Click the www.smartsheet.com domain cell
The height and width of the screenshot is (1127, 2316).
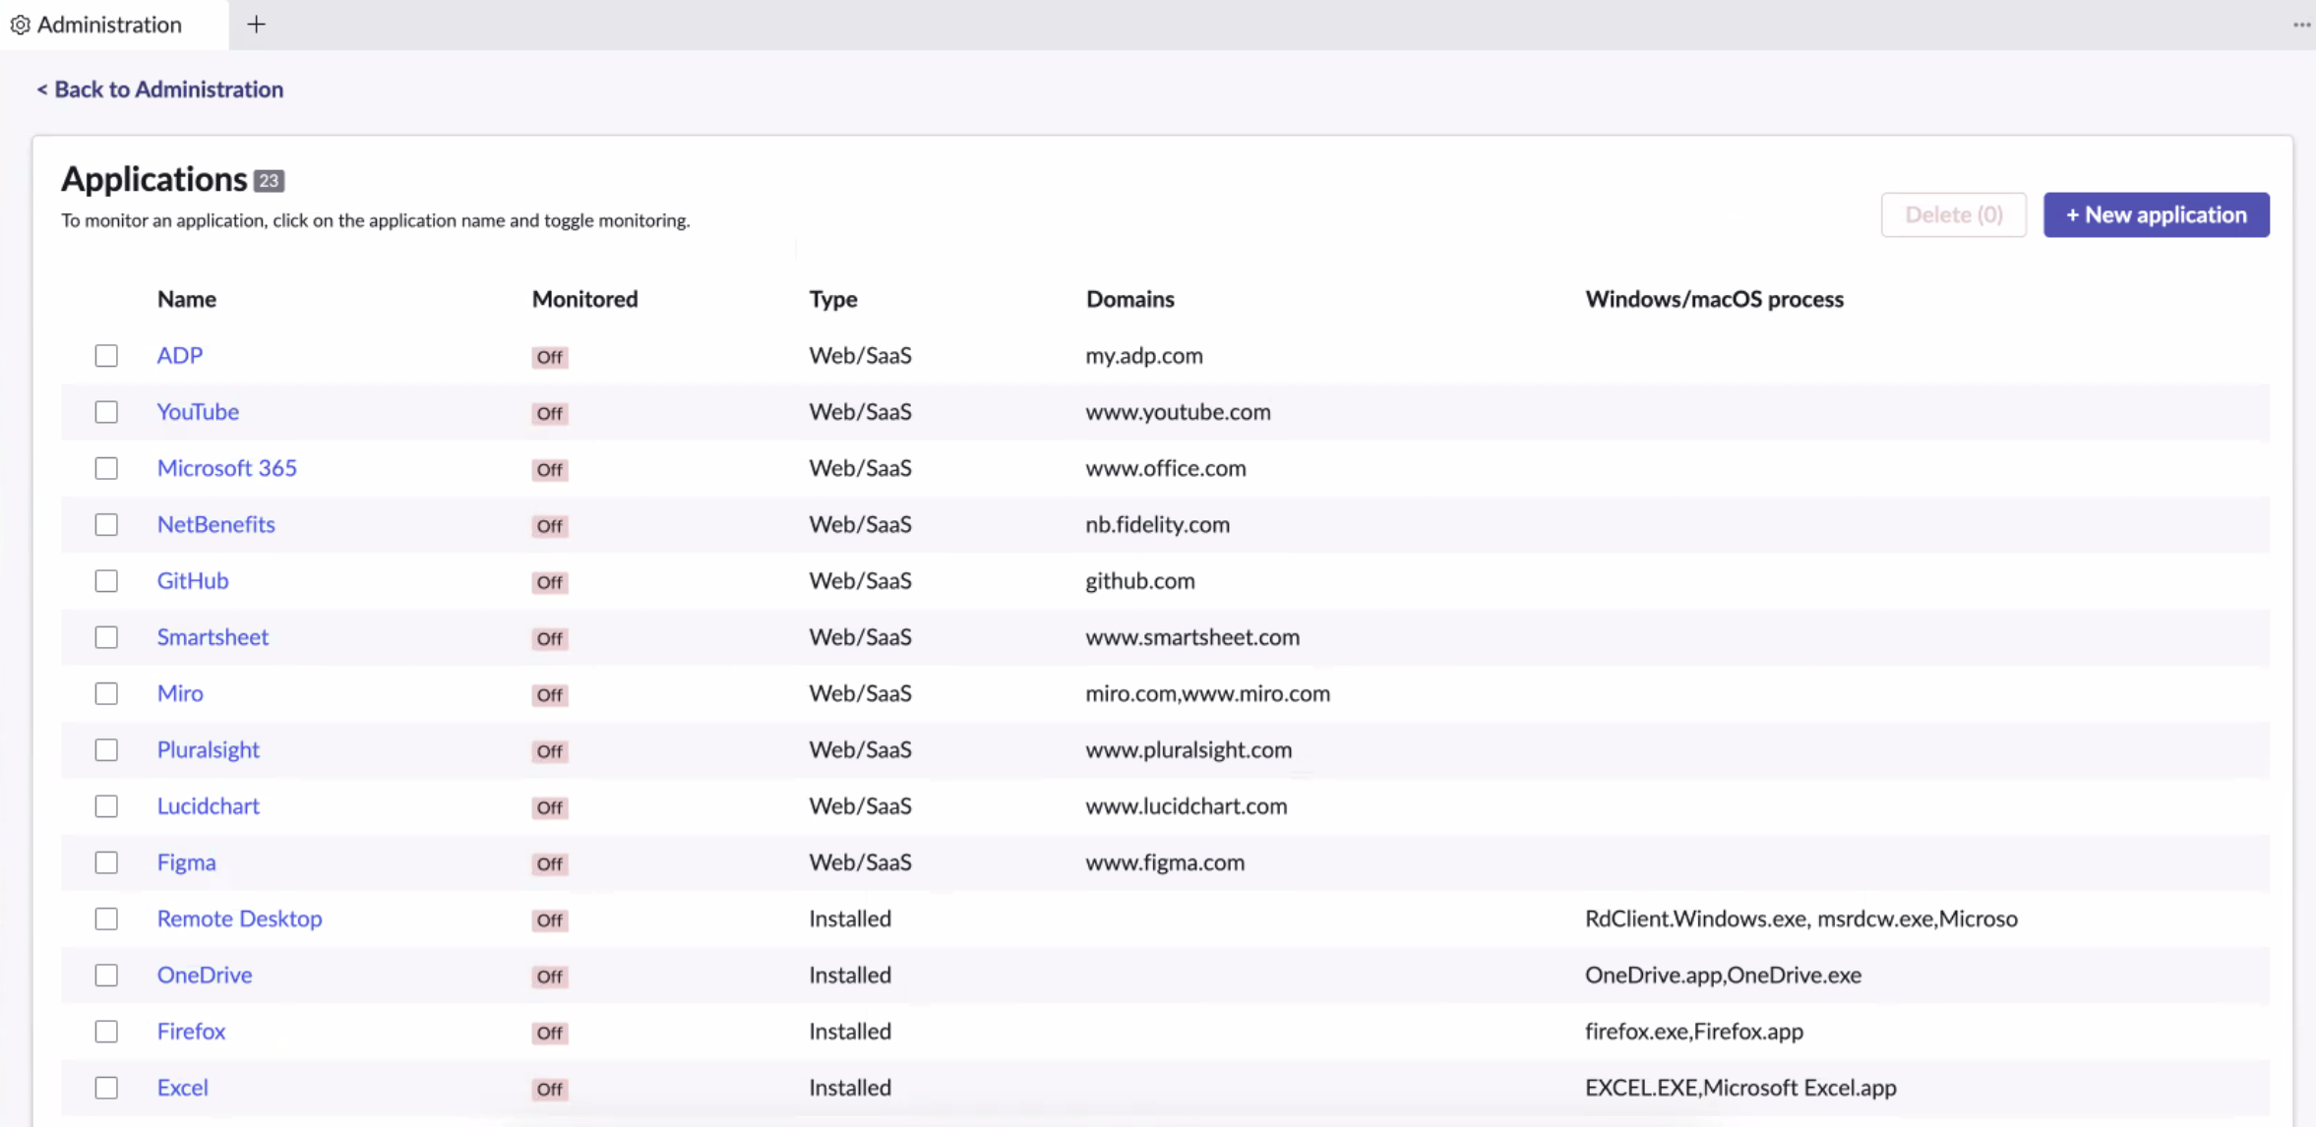1192,636
